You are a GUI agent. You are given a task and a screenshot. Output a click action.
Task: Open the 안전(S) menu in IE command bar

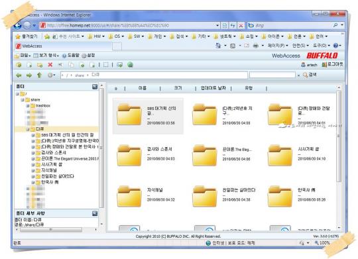[x=300, y=46]
